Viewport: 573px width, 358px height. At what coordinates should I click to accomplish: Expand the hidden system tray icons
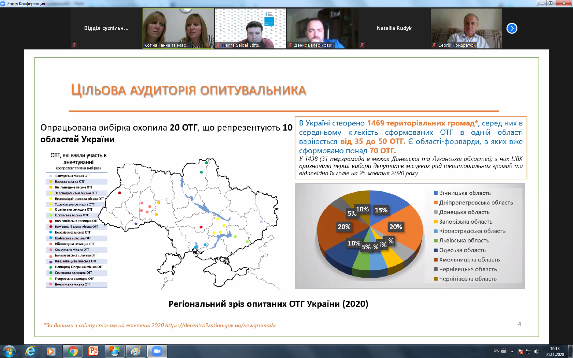512,352
